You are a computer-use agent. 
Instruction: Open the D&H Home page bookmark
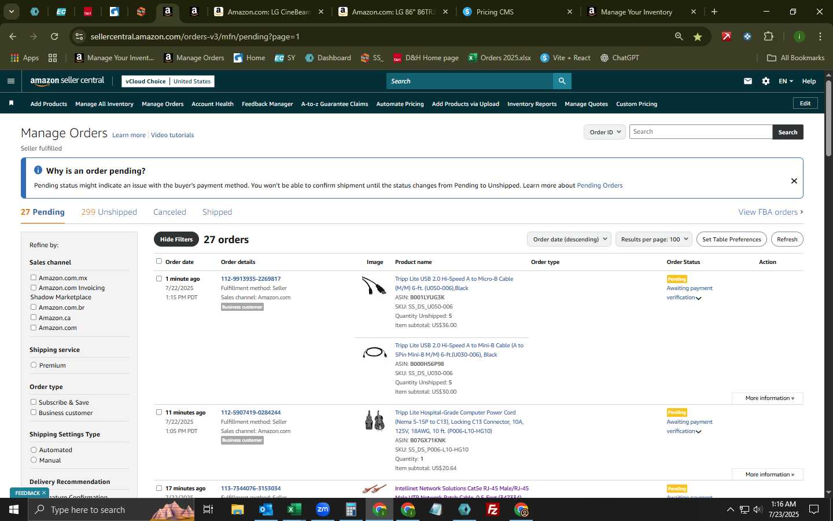point(426,58)
